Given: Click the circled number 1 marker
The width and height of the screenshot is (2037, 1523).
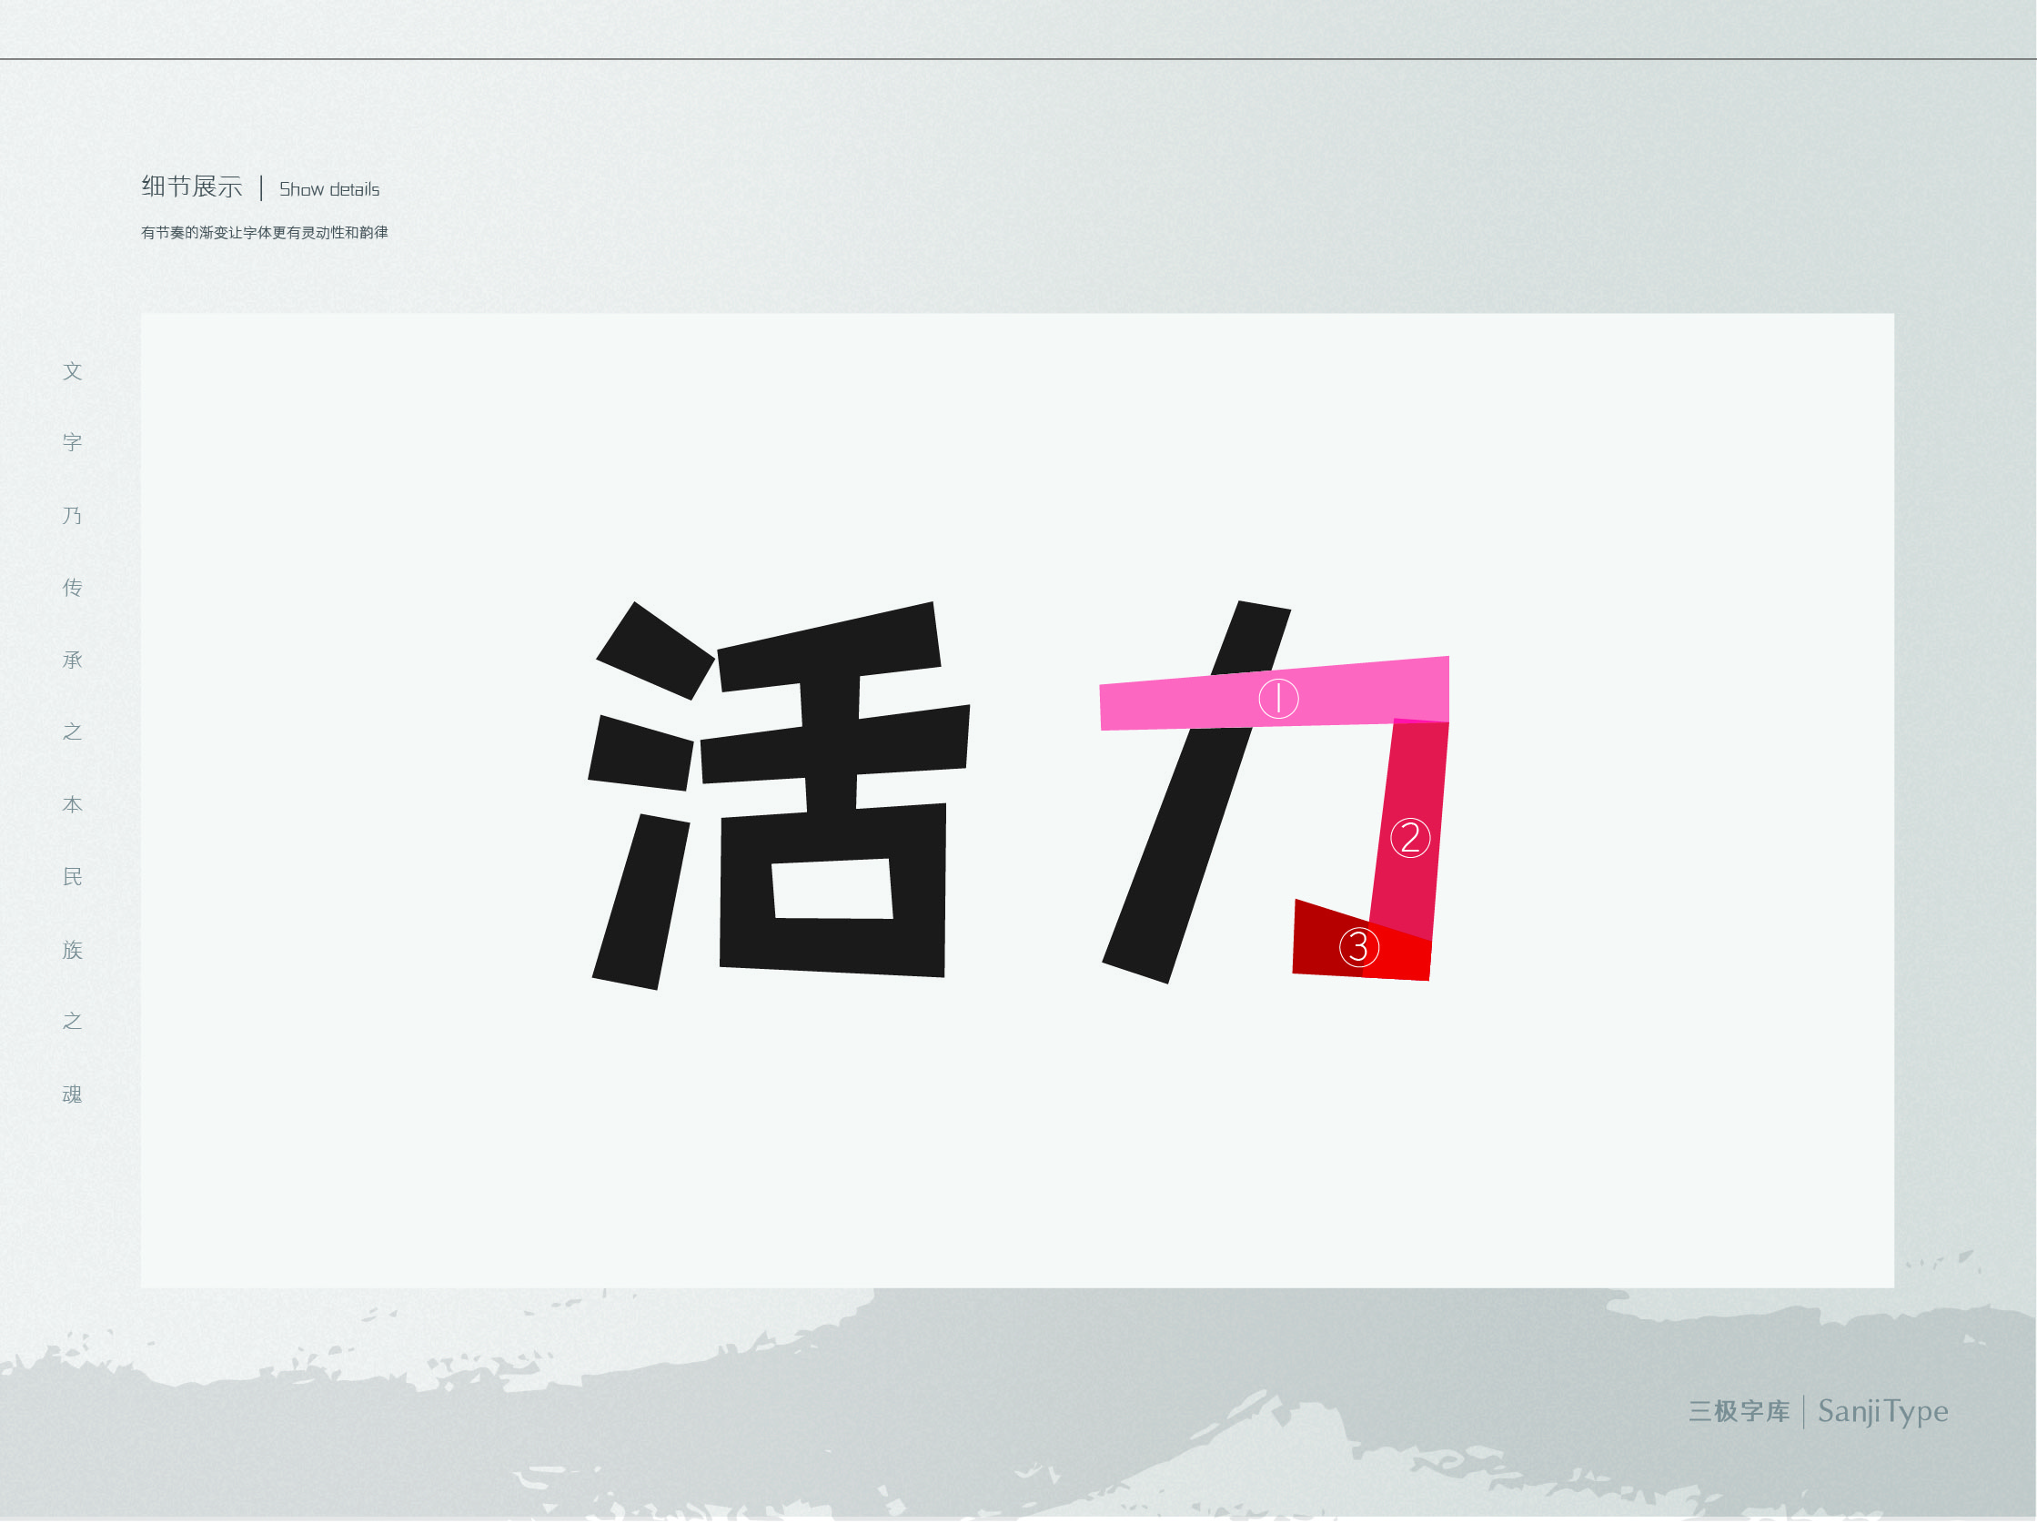Looking at the screenshot, I should (x=1278, y=699).
